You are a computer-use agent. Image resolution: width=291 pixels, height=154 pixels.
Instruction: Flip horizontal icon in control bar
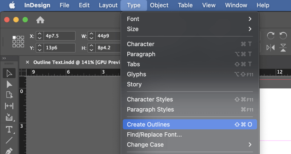tap(271, 48)
